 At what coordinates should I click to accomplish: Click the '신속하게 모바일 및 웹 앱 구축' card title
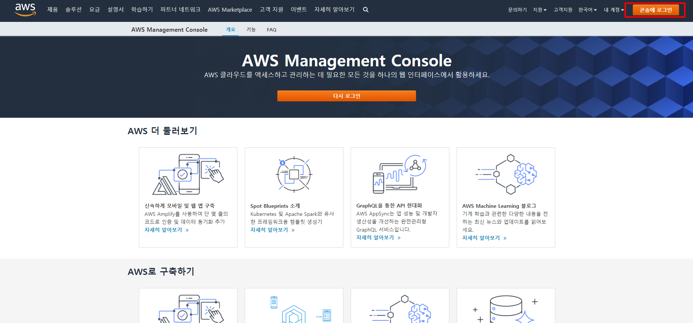180,206
